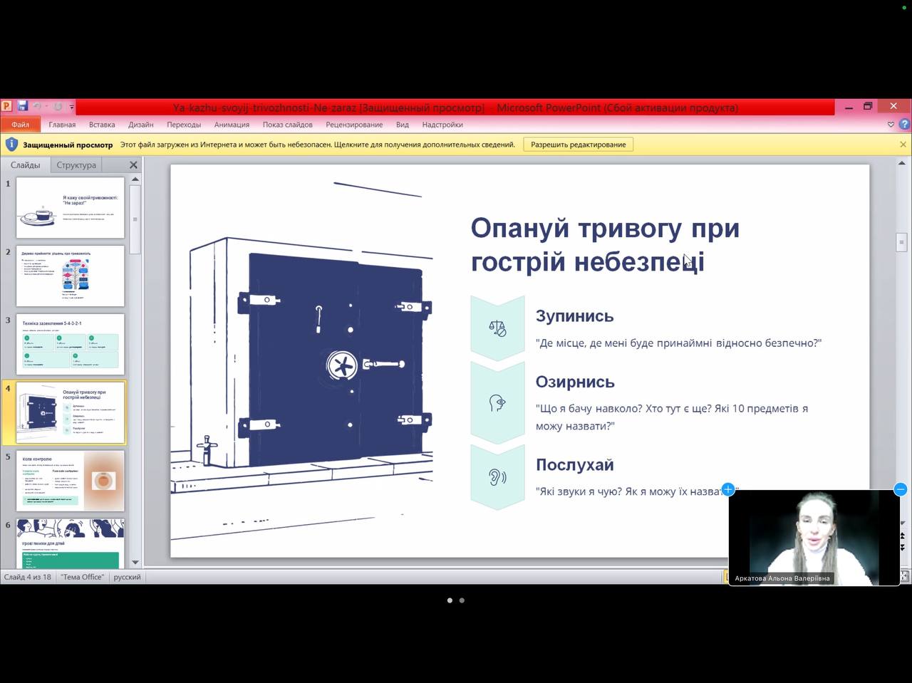Image resolution: width=912 pixels, height=683 pixels.
Task: Click the PowerPoint application logo icon
Action: pyautogui.click(x=6, y=107)
